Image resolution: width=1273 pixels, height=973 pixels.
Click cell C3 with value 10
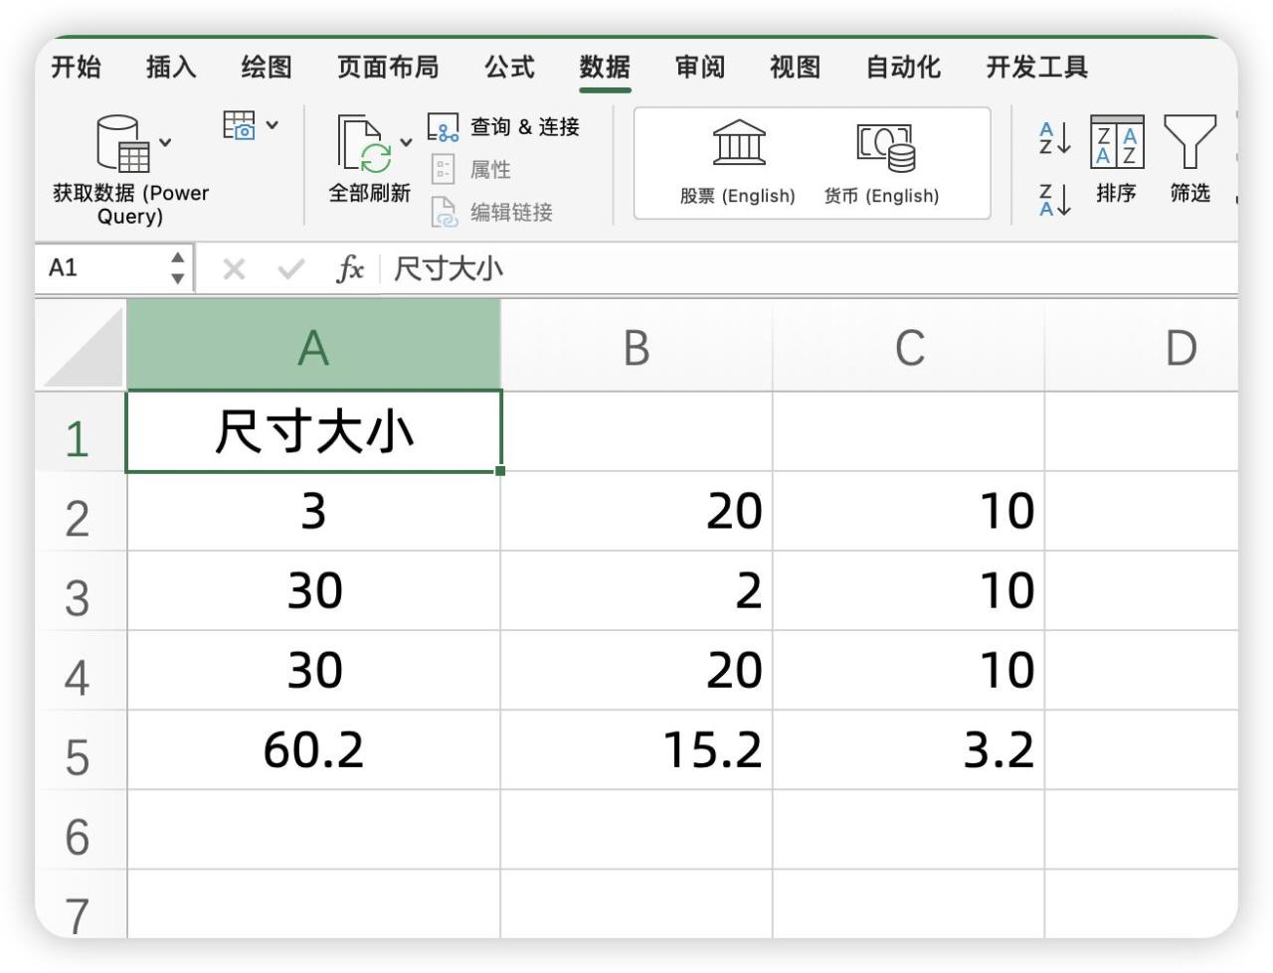(909, 591)
